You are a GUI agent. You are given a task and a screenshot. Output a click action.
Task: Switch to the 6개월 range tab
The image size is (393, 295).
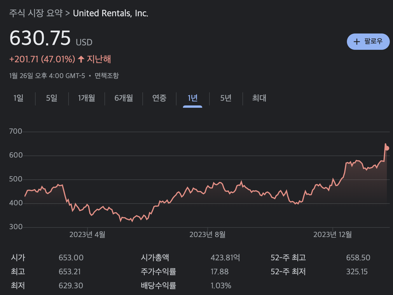tap(124, 98)
